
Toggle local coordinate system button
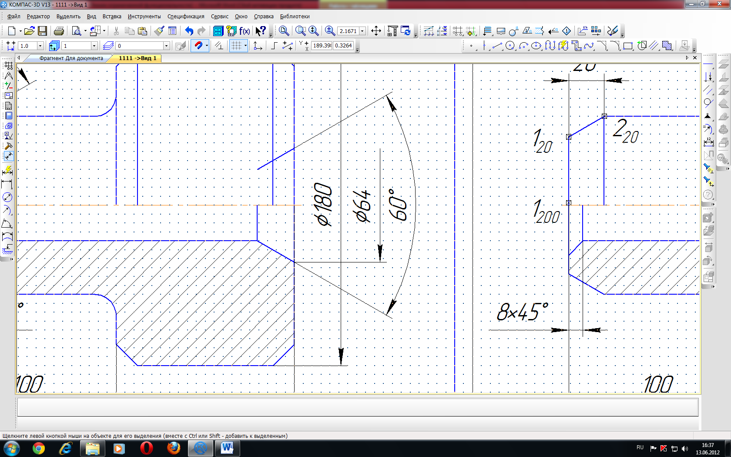(x=258, y=46)
